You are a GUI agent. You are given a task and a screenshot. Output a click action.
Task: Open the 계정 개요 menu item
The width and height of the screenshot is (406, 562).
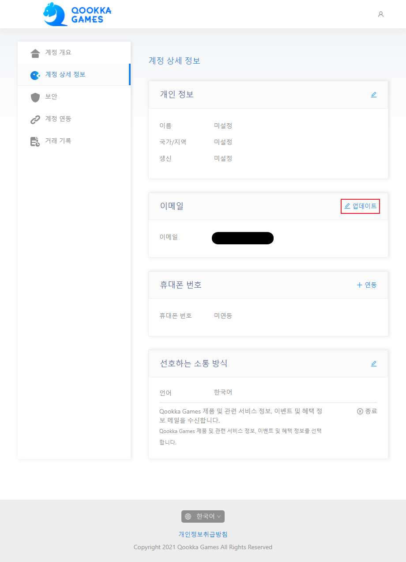tap(74, 53)
